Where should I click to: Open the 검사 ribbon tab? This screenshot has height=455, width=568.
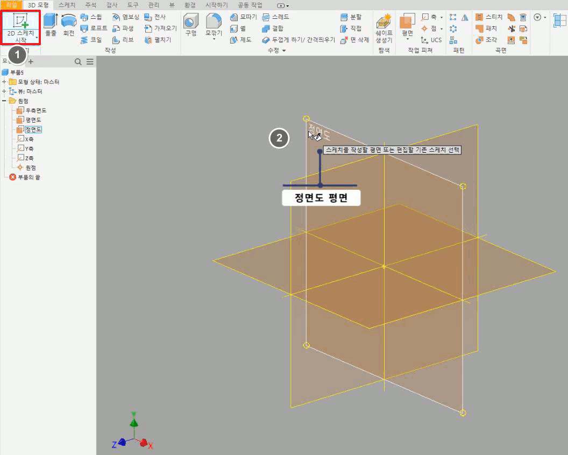point(112,4)
